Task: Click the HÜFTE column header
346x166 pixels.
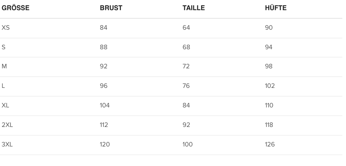Action: [276, 8]
